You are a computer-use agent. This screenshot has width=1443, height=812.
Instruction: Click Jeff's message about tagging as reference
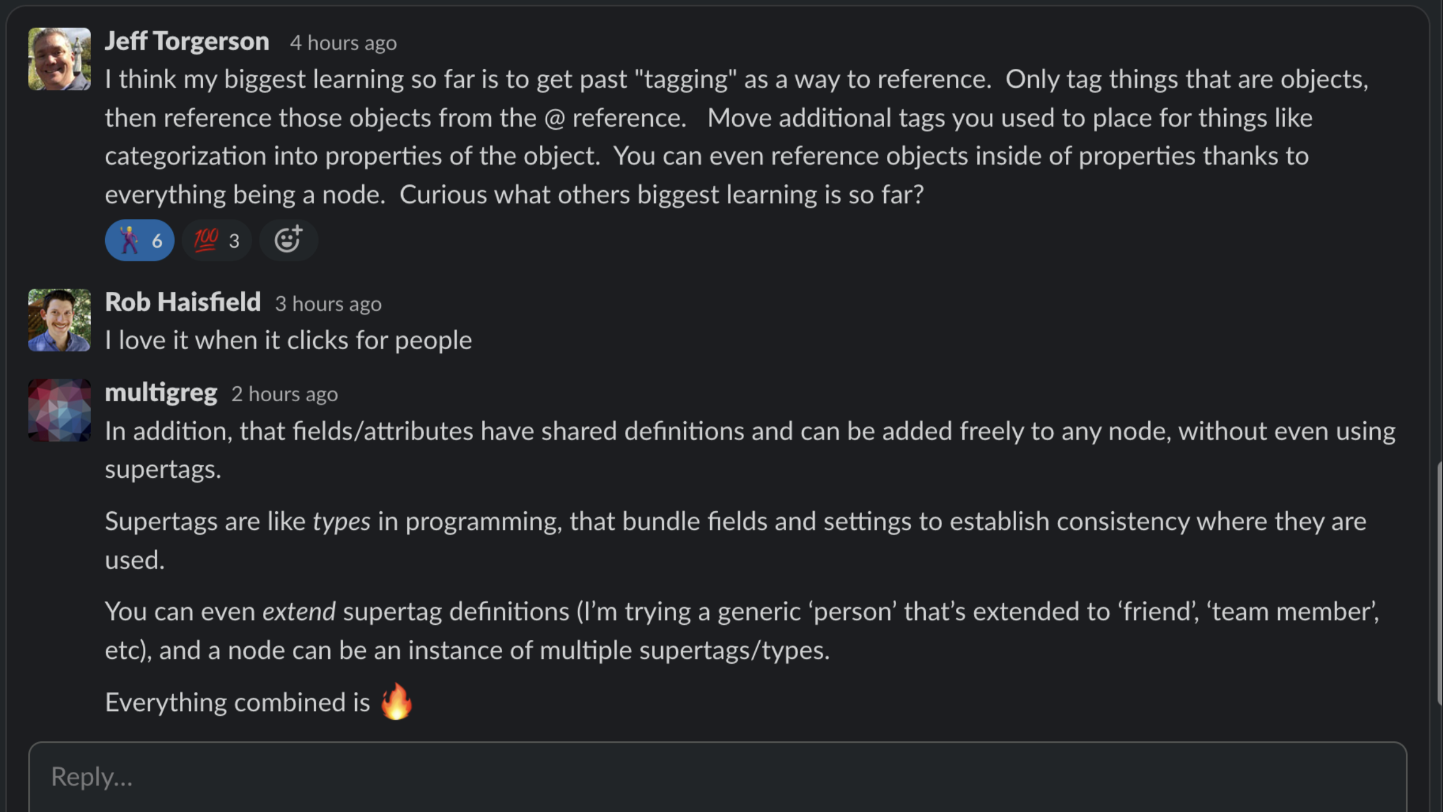737,136
